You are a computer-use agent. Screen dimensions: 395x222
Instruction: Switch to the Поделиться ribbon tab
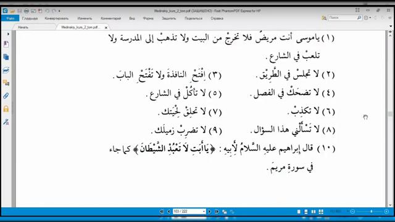coord(193,18)
